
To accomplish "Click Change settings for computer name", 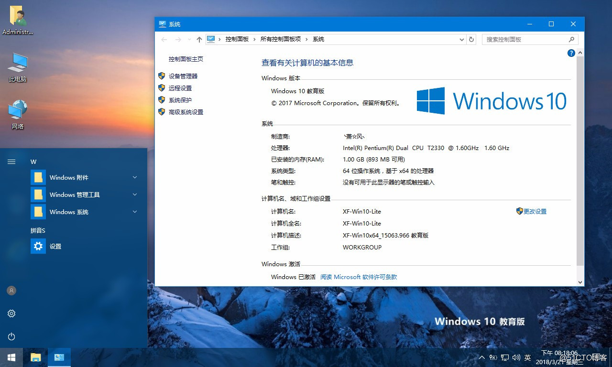I will pos(535,211).
